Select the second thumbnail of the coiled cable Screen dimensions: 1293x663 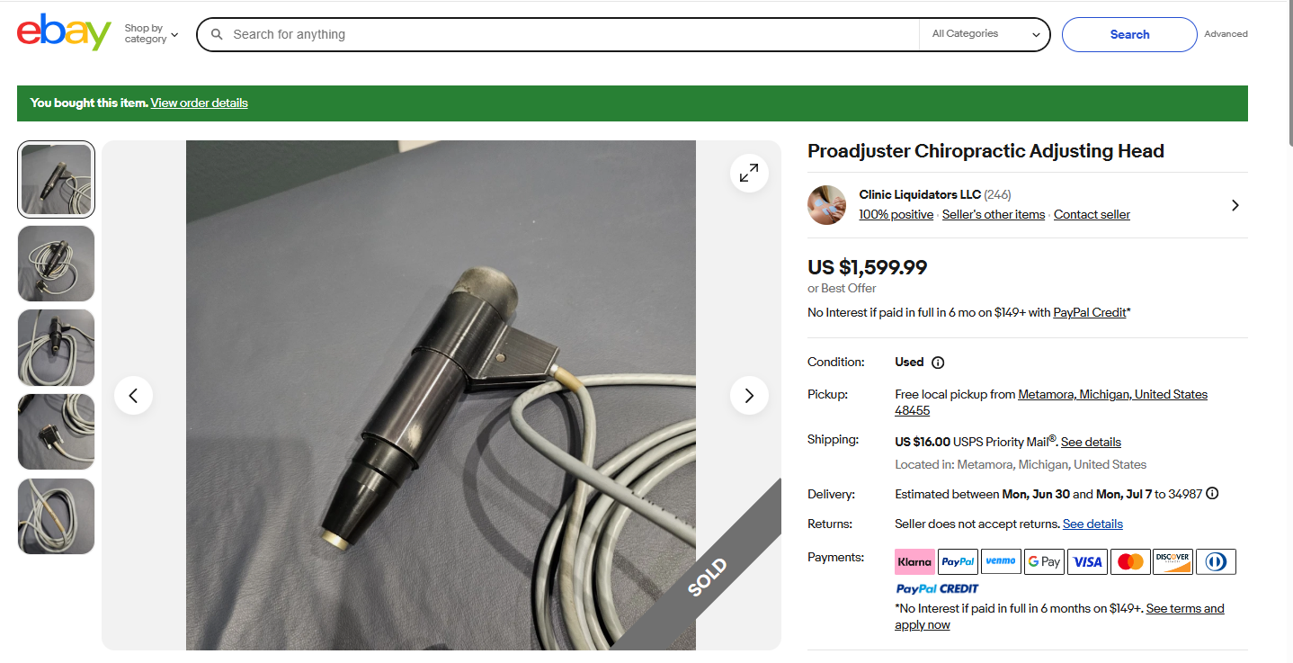point(56,264)
